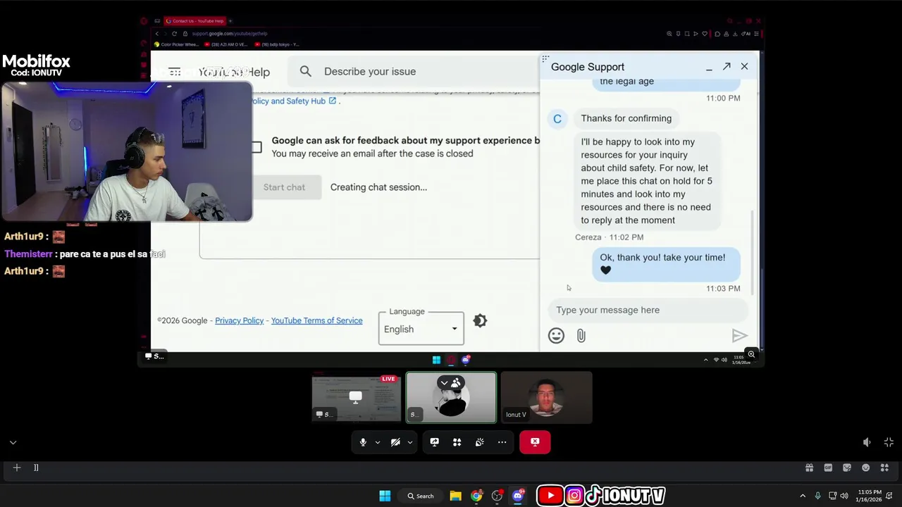This screenshot has height=507, width=902.
Task: Click the browser reload button
Action: pos(174,34)
